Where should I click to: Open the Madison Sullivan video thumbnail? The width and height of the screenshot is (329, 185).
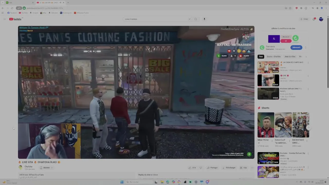268,94
